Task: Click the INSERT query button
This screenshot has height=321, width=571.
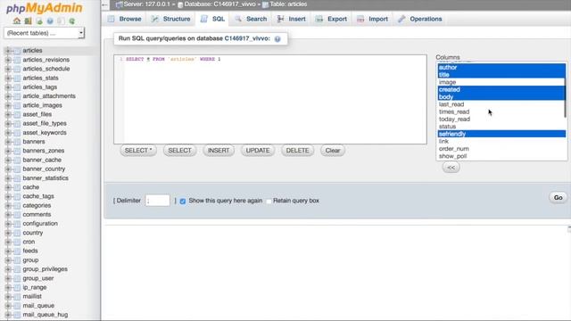Action: click(219, 151)
